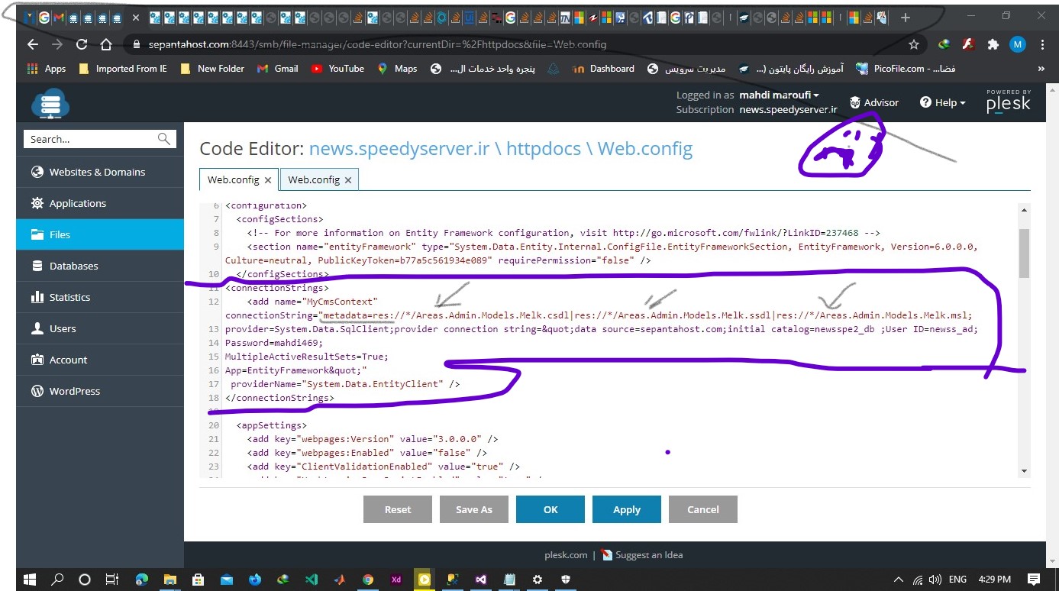This screenshot has width=1059, height=591.
Task: Open the Chrome Extensions puzzle icon
Action: tap(993, 44)
